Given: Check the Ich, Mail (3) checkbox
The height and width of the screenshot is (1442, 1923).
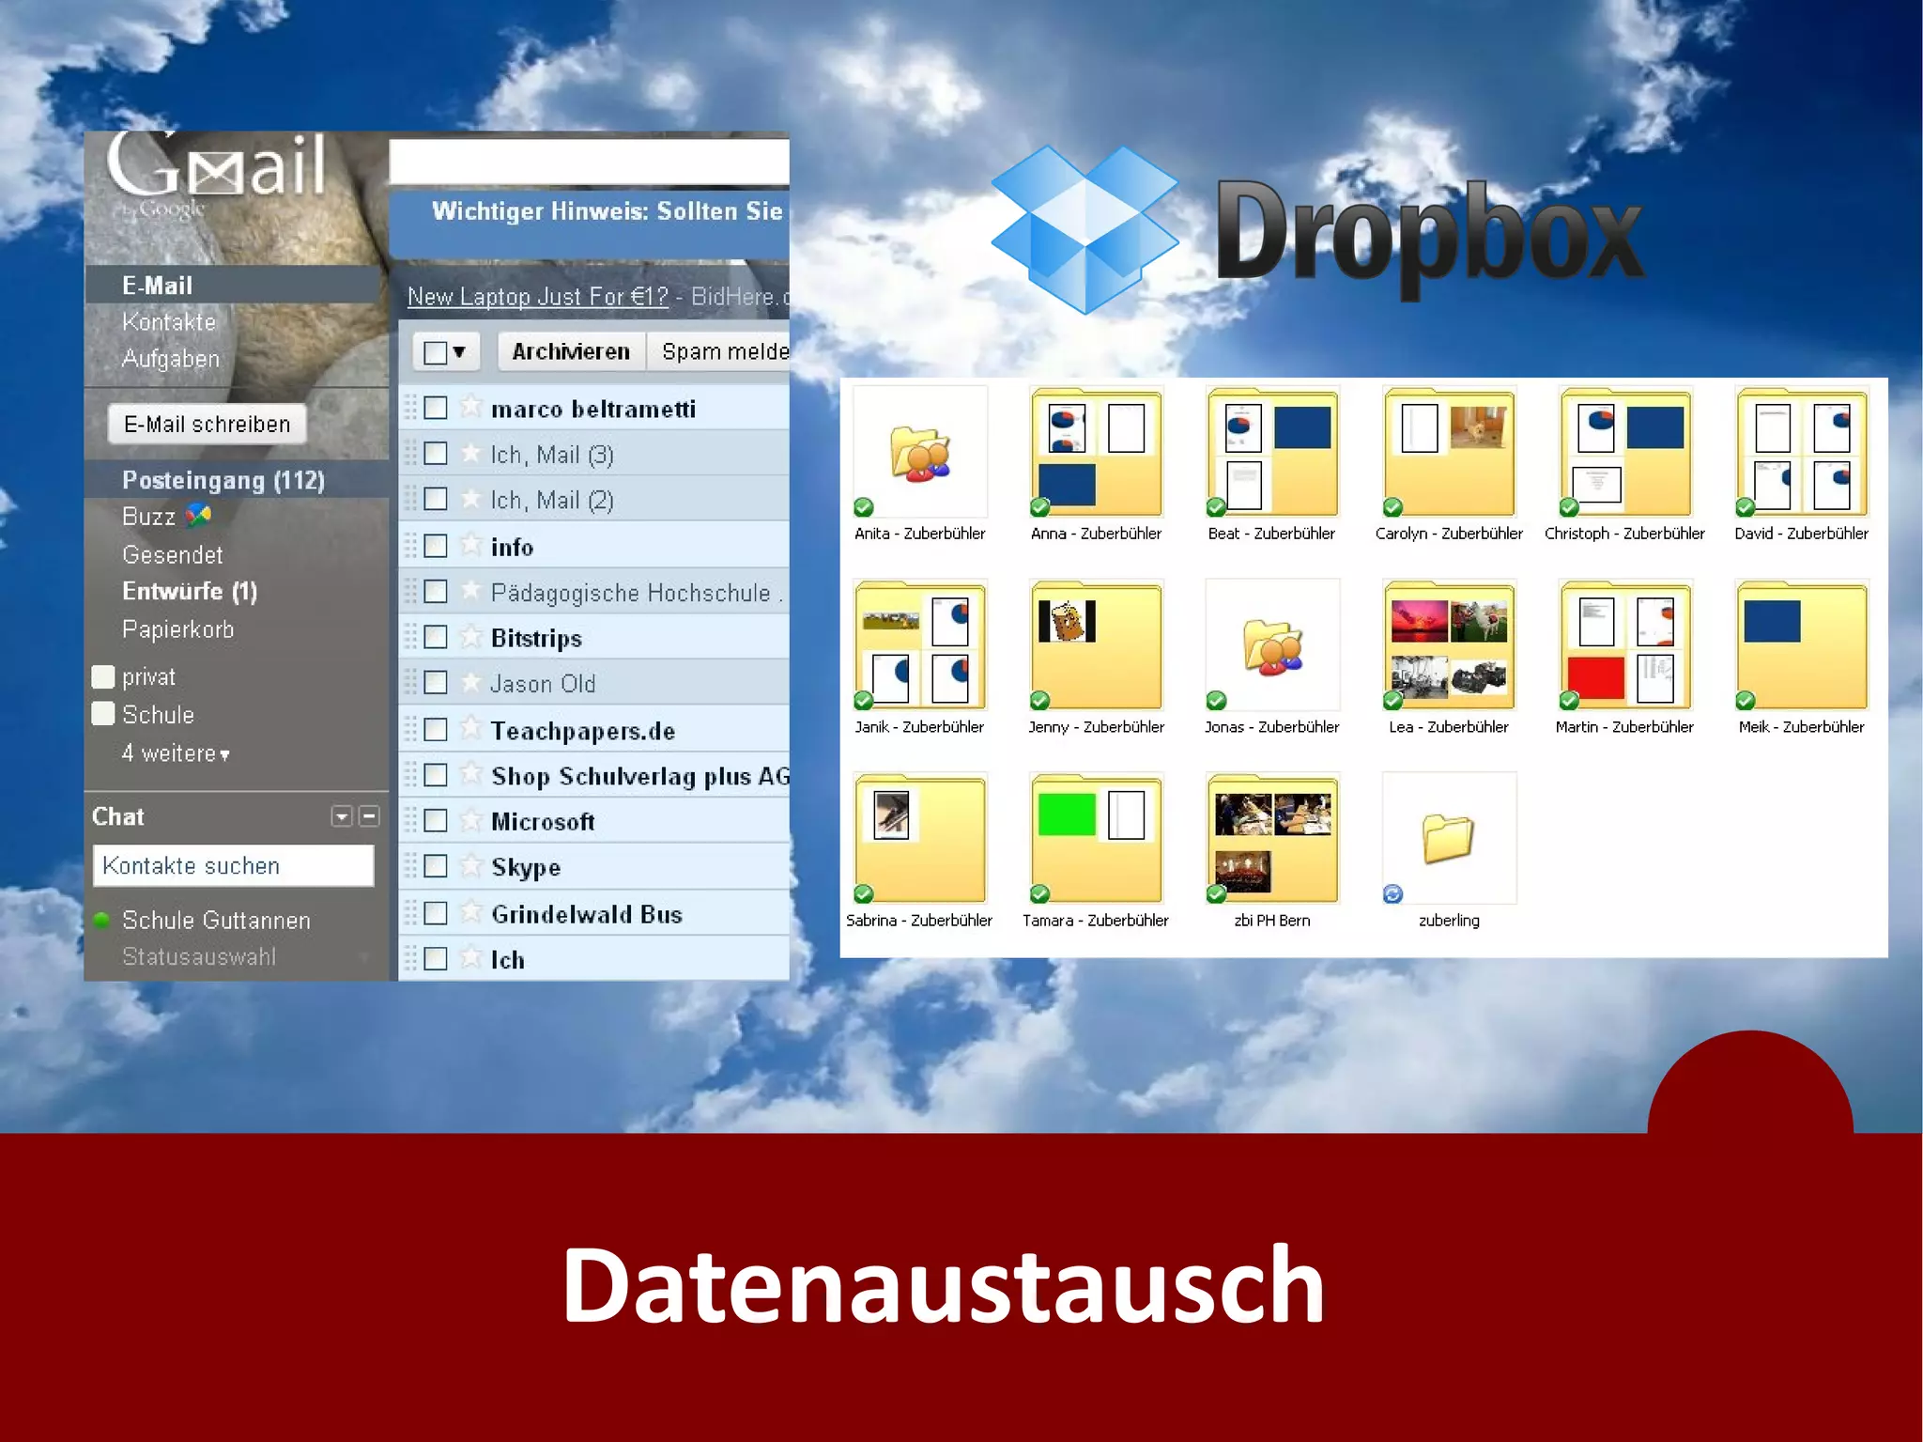Looking at the screenshot, I should tap(436, 454).
